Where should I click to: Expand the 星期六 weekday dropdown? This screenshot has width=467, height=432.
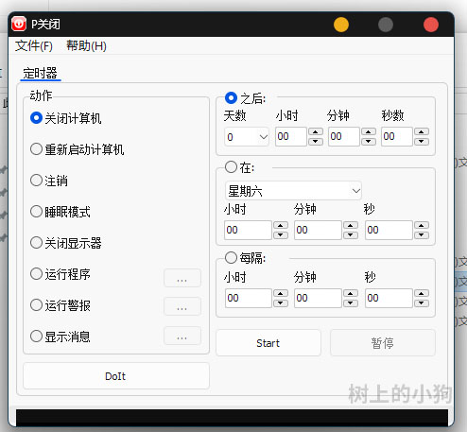click(293, 191)
